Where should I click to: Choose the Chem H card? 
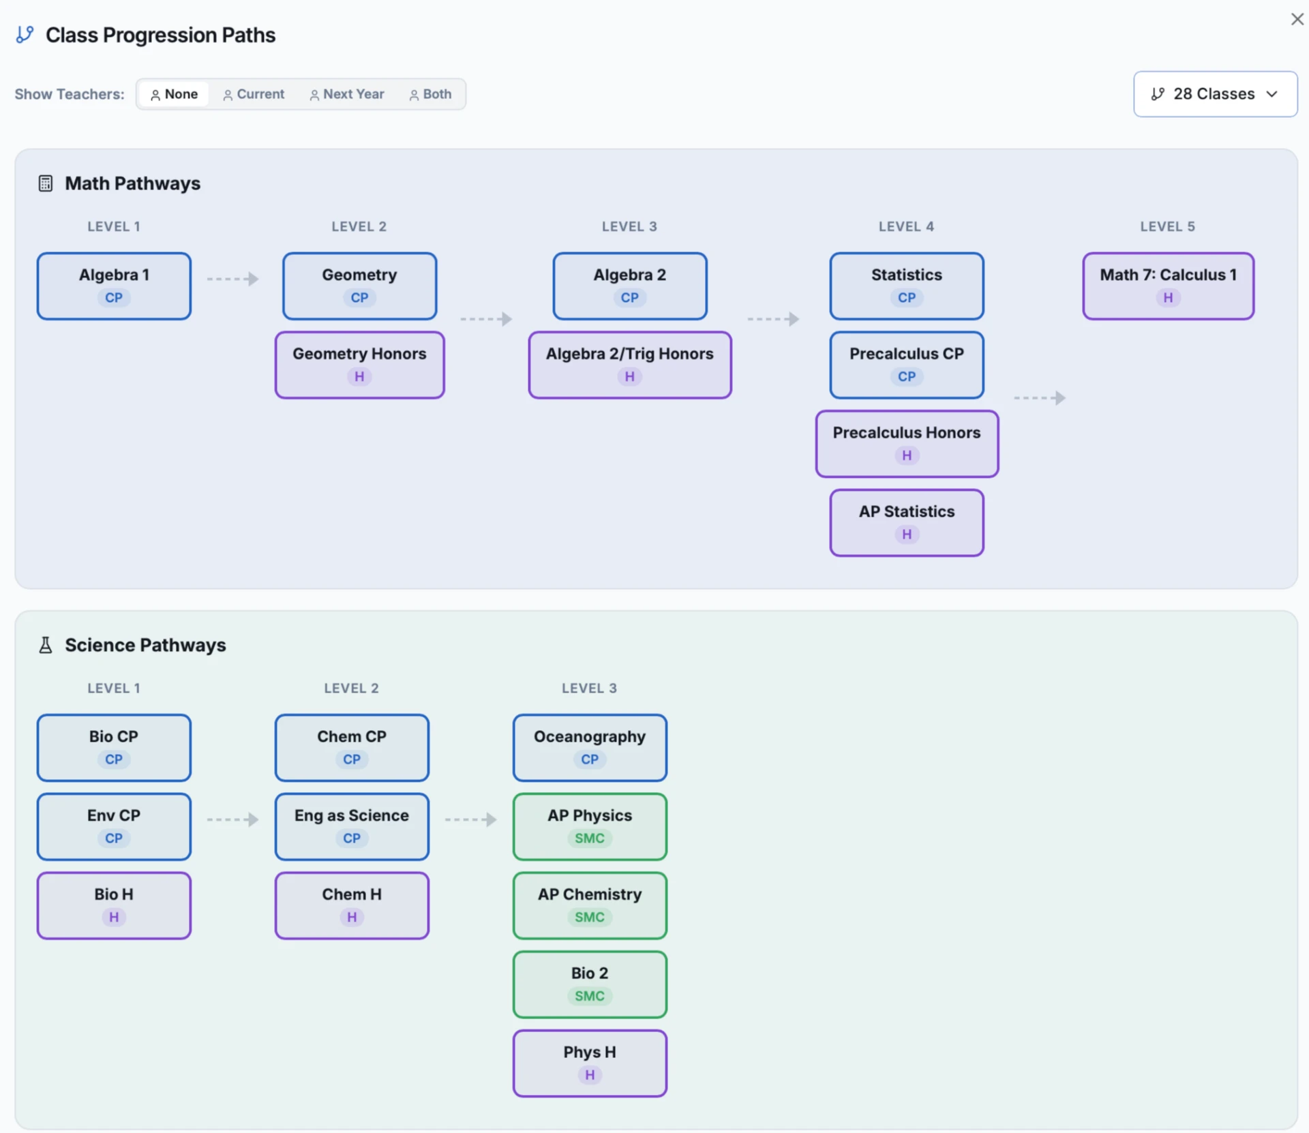pyautogui.click(x=352, y=905)
